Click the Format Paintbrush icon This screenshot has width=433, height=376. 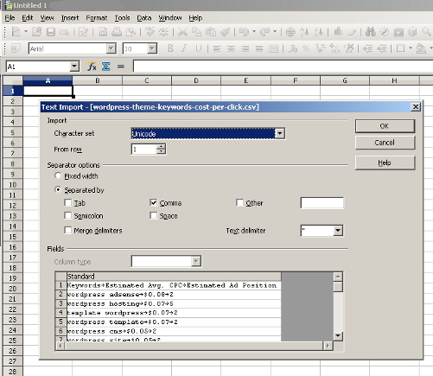[x=225, y=32]
